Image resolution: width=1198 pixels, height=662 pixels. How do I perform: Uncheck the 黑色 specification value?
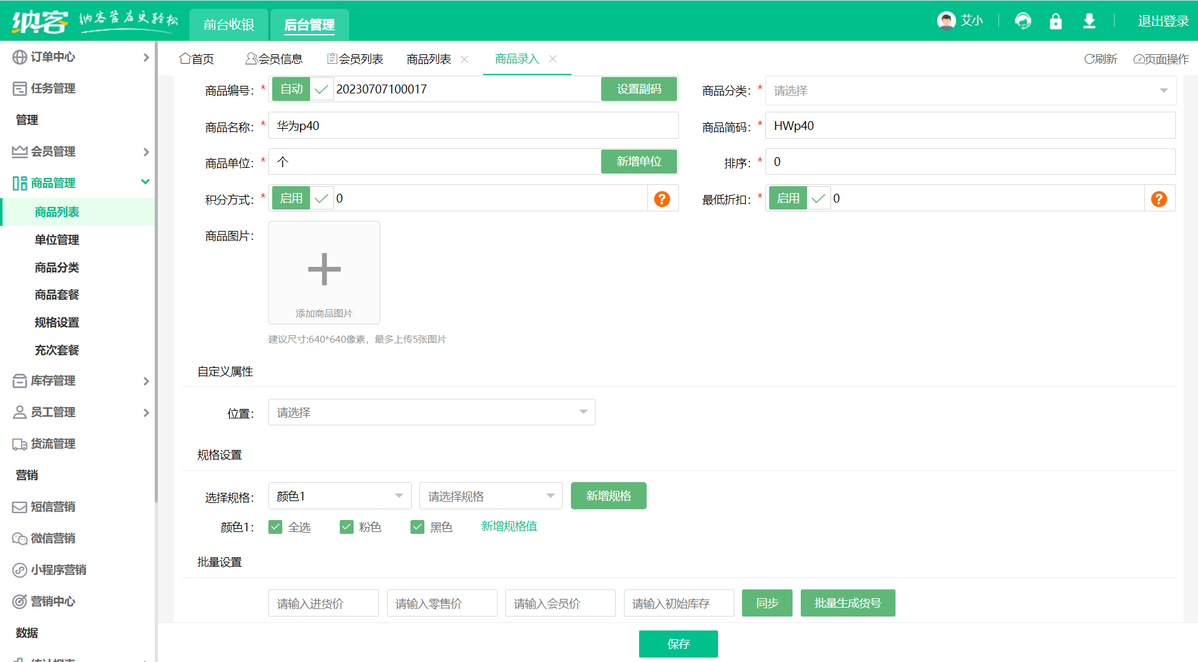[417, 526]
